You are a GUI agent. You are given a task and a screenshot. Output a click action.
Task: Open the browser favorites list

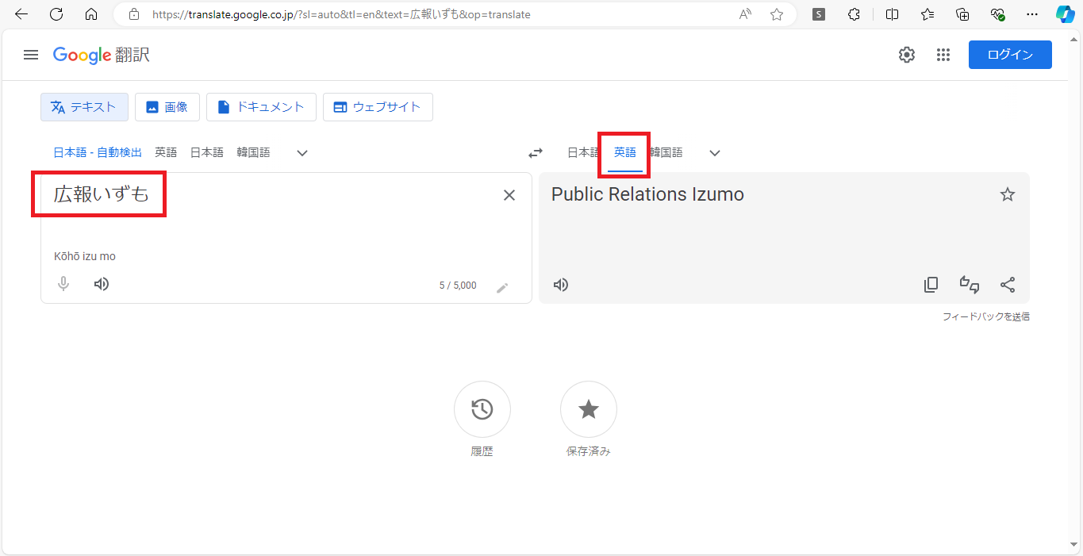pyautogui.click(x=927, y=14)
